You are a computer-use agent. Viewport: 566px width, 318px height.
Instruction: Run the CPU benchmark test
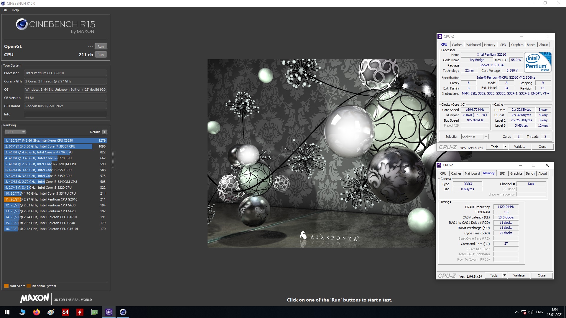coord(101,55)
